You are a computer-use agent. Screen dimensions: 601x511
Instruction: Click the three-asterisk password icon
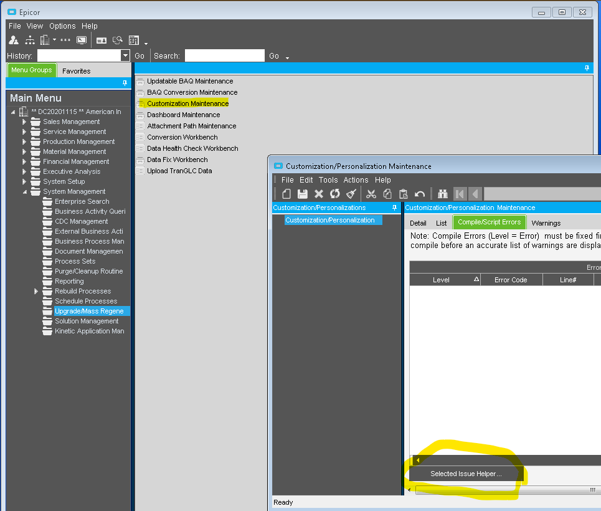65,40
